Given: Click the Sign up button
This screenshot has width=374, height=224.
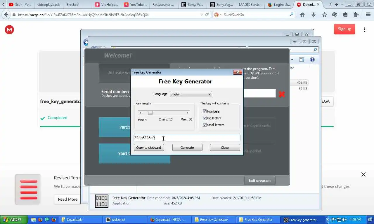Looking at the screenshot, I should (344, 29).
